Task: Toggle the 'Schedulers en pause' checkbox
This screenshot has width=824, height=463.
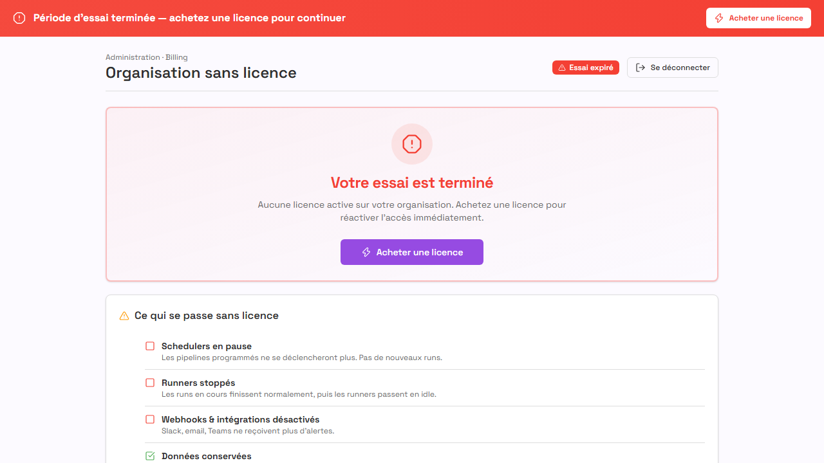Action: coord(150,346)
